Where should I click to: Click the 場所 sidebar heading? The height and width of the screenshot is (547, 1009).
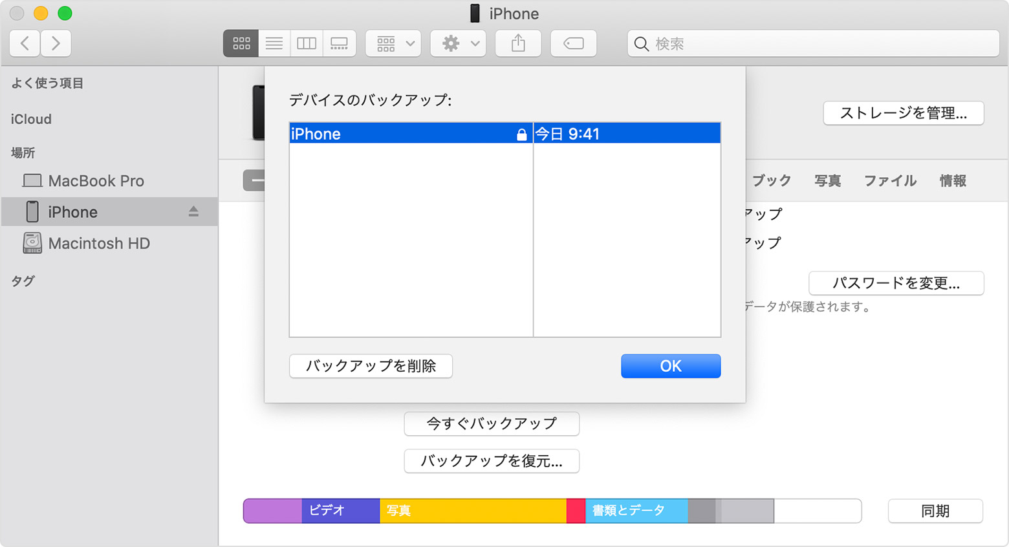(23, 153)
